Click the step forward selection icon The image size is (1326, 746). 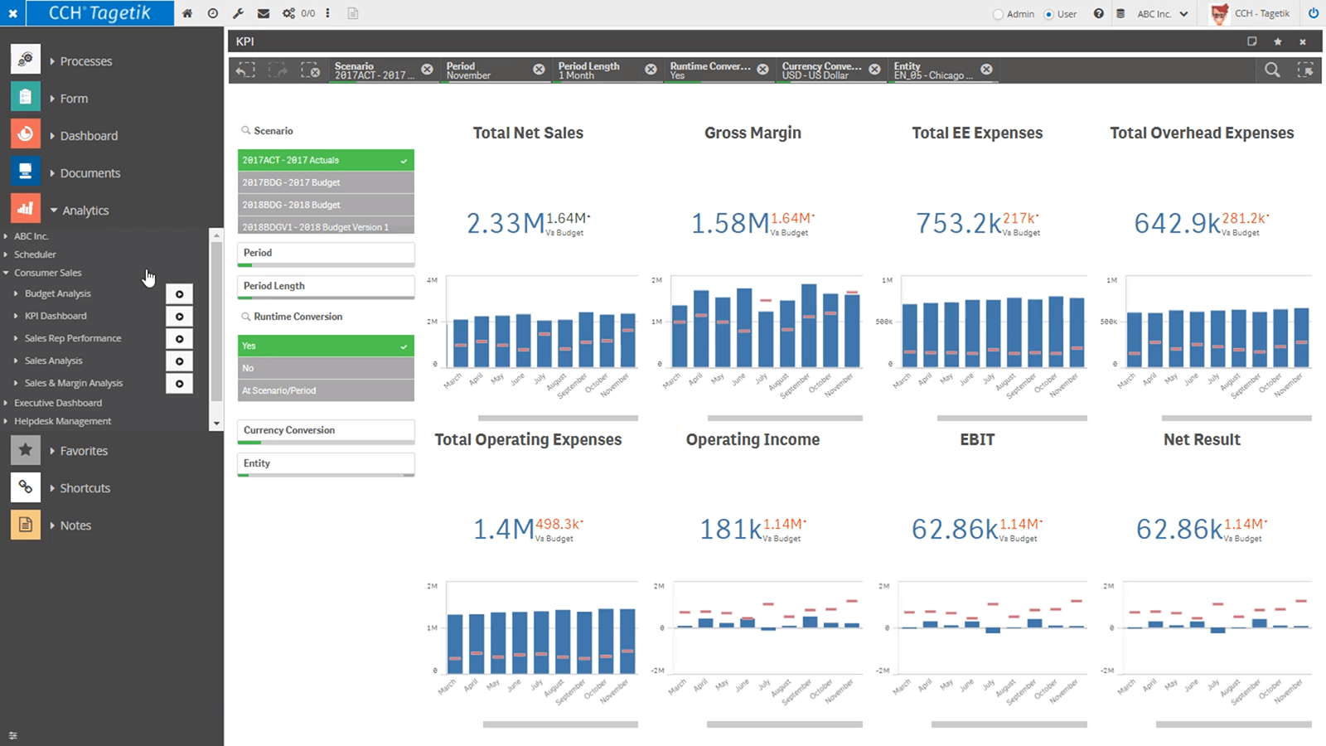[278, 70]
